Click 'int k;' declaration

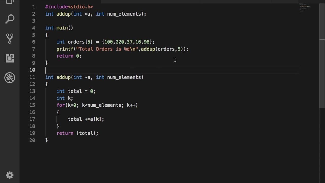click(65, 98)
